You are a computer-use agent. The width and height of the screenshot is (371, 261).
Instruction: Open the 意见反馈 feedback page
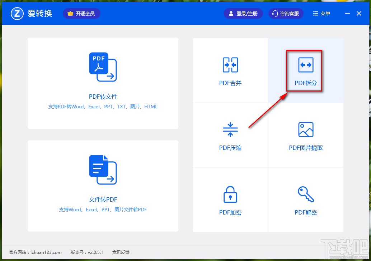pyautogui.click(x=121, y=252)
